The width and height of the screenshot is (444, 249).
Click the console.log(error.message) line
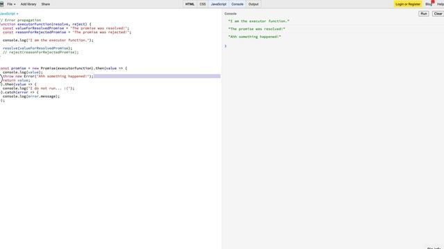(x=31, y=96)
